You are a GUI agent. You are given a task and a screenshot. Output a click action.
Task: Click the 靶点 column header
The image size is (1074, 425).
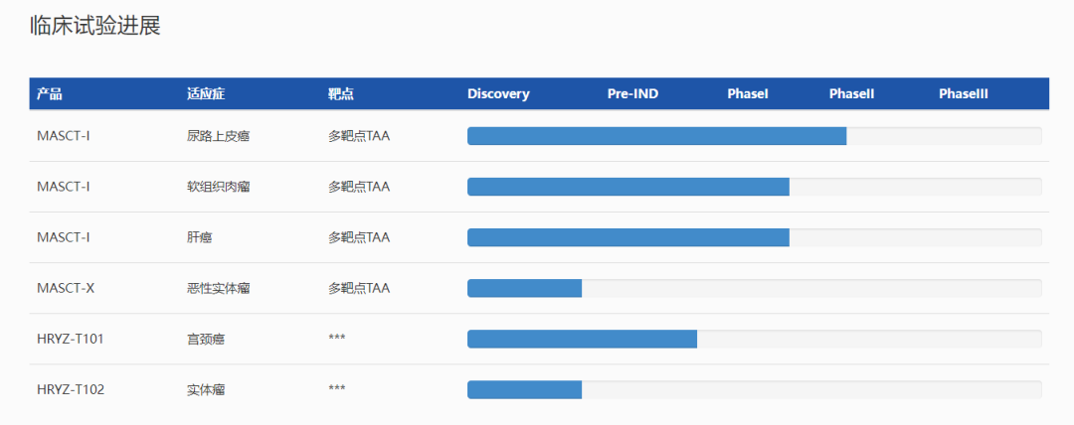(x=340, y=94)
